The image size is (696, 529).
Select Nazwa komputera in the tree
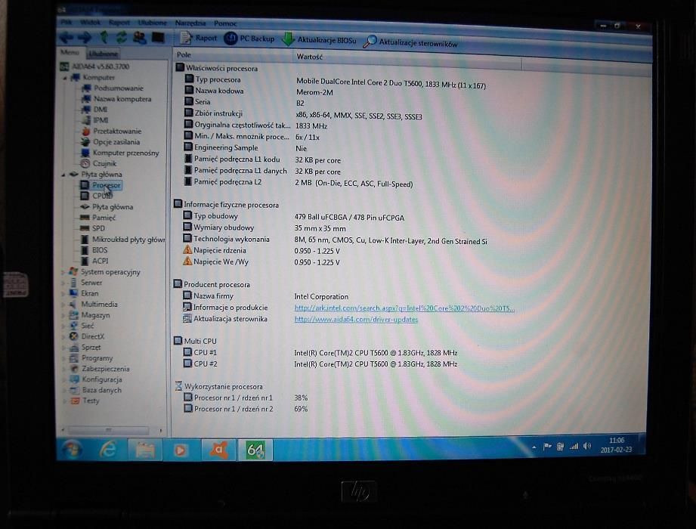(x=116, y=99)
